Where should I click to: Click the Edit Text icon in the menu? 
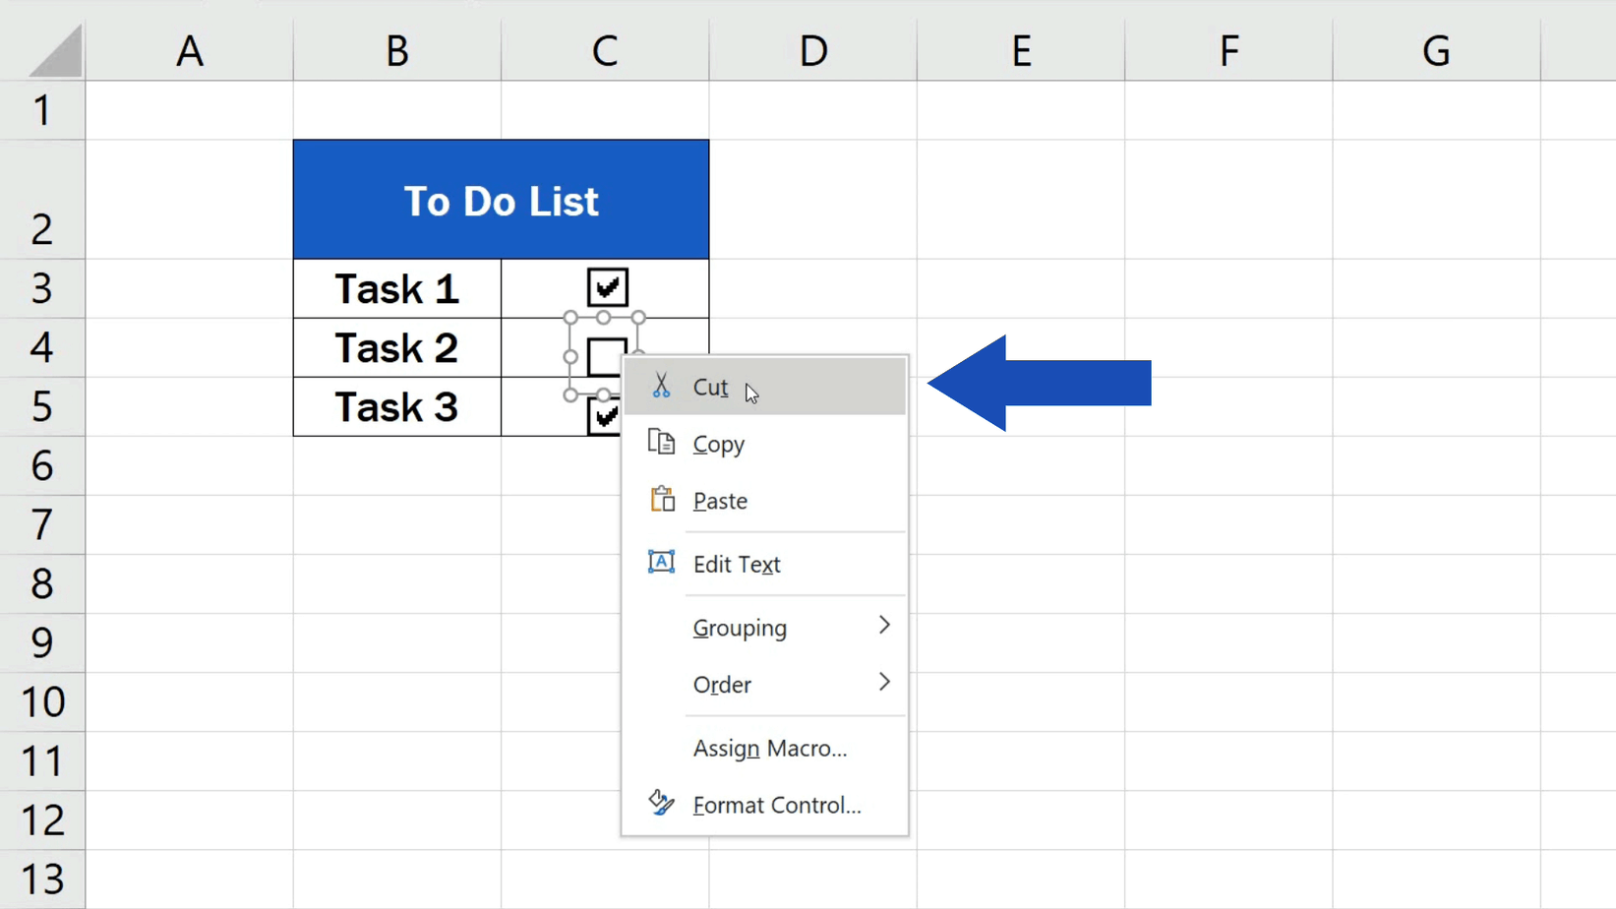(x=662, y=562)
